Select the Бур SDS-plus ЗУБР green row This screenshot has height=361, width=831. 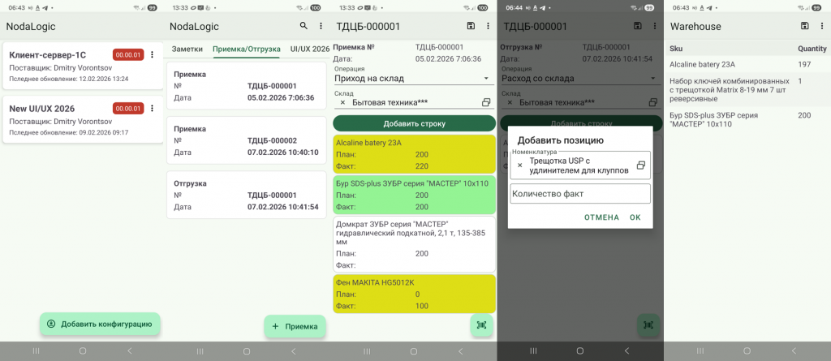pos(414,195)
